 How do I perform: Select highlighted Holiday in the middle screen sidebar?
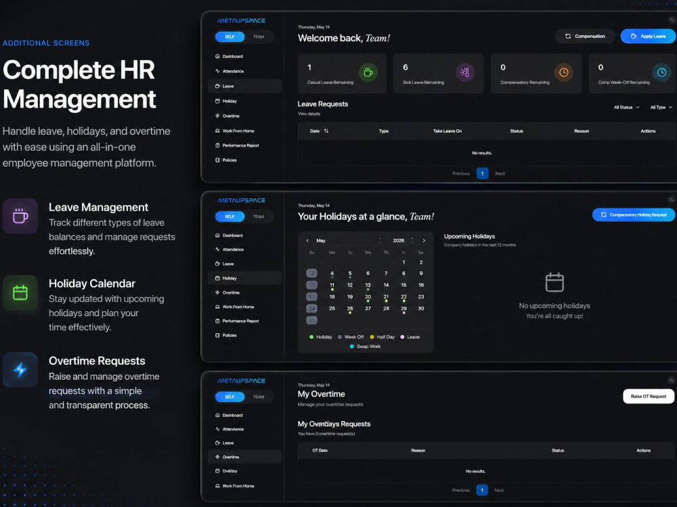pyautogui.click(x=245, y=278)
